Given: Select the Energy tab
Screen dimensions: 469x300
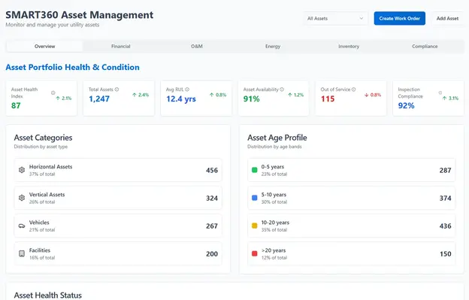Looking at the screenshot, I should 273,46.
